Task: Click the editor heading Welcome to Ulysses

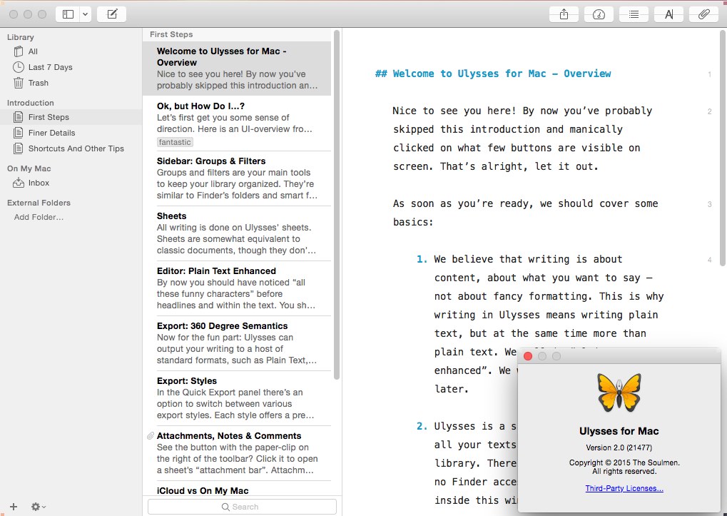Action: 493,74
